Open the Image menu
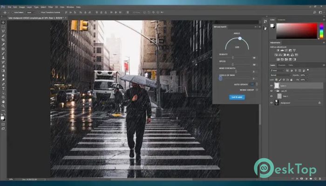This screenshot has height=186, width=326. pos(22,7)
